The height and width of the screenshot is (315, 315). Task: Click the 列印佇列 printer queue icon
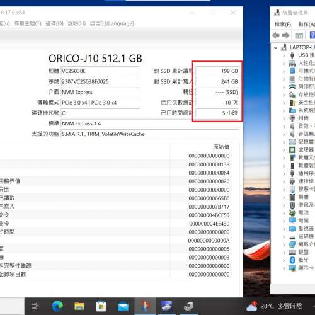click(x=292, y=86)
